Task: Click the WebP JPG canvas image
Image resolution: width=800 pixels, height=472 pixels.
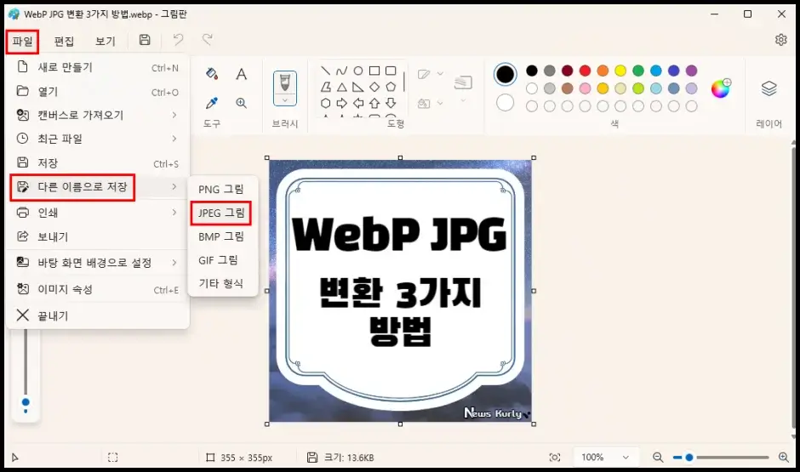Action: pos(401,291)
